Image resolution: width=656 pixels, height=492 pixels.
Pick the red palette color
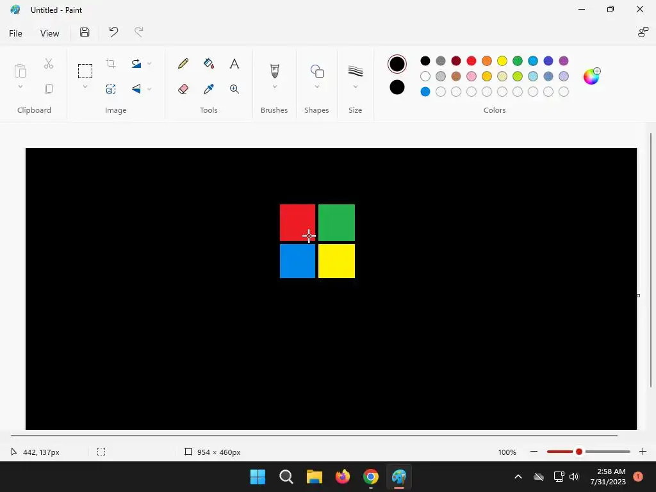click(x=471, y=61)
